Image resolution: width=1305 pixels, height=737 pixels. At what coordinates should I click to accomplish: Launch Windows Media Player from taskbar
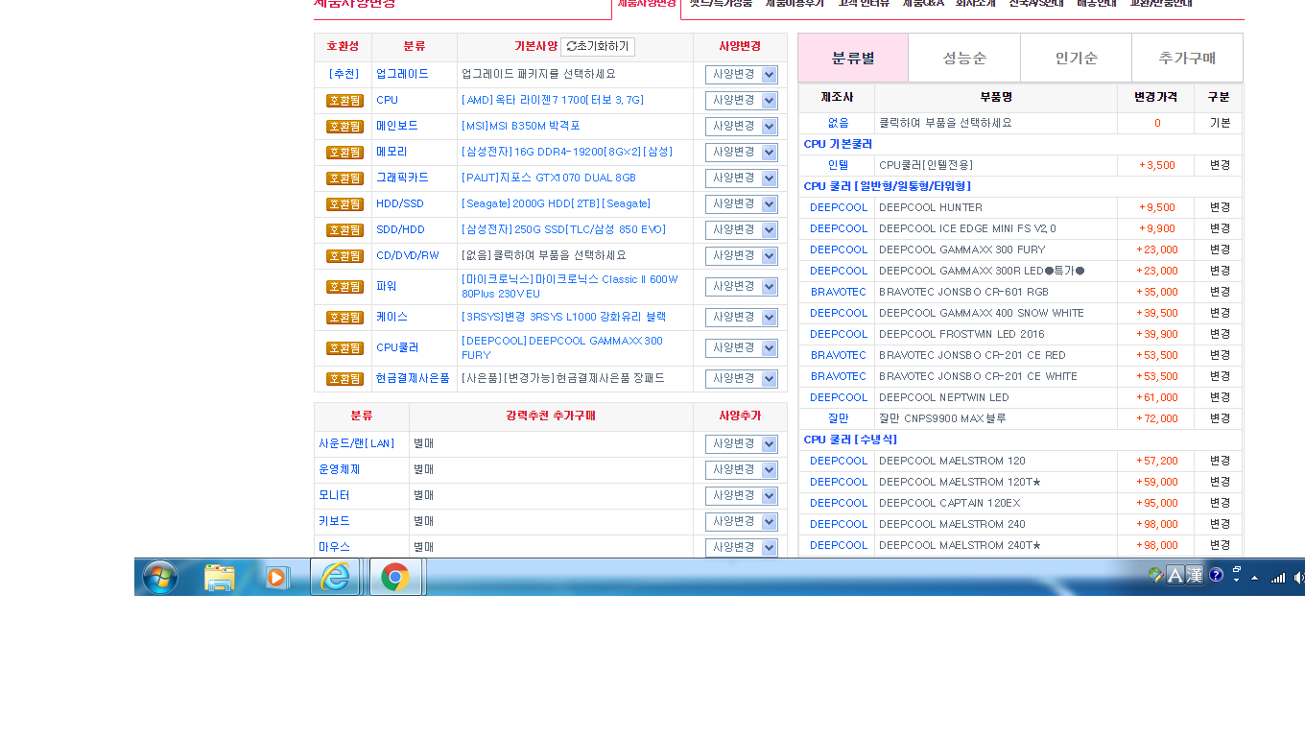pyautogui.click(x=277, y=578)
